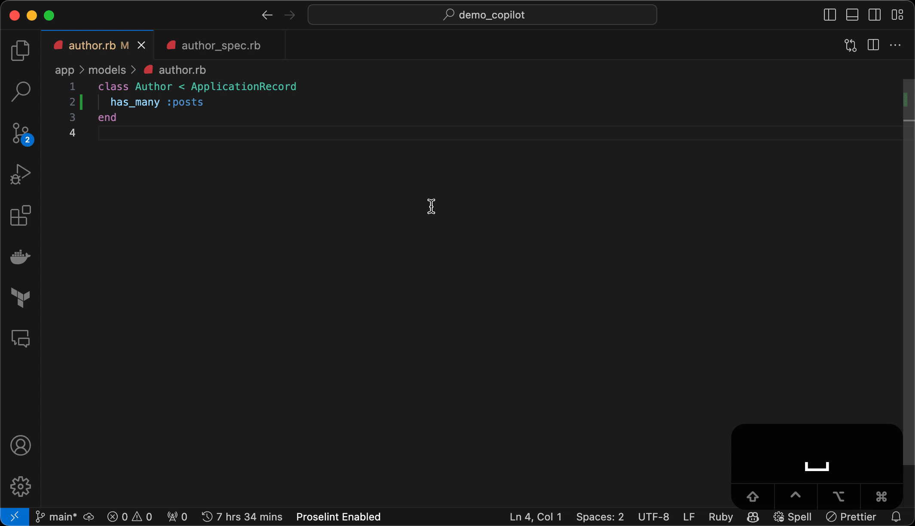Open the Remote Explorer icon
Screen dimensions: 915x526
21,339
